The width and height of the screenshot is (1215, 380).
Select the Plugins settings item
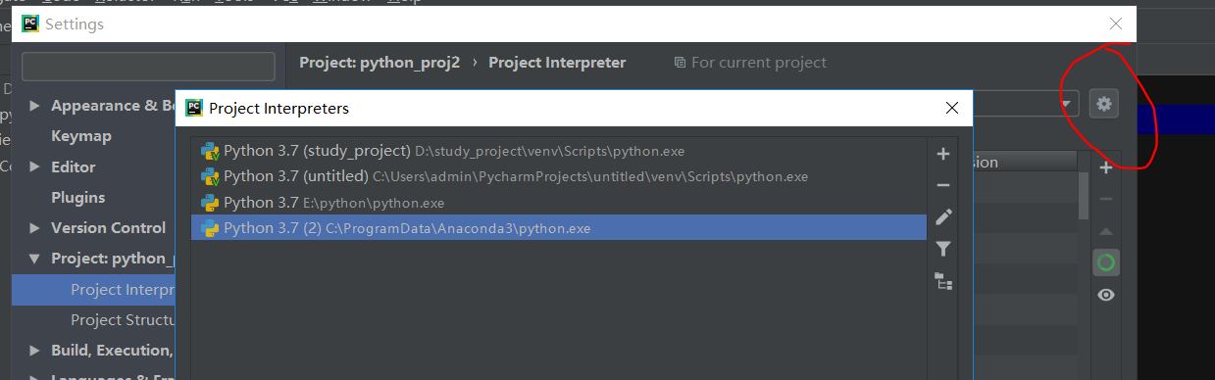[x=78, y=198]
